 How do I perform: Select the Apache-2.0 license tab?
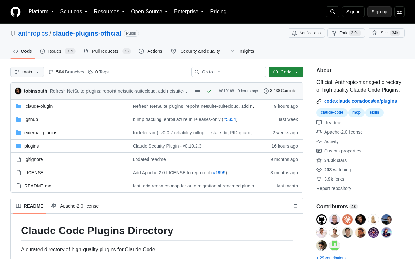pyautogui.click(x=75, y=206)
